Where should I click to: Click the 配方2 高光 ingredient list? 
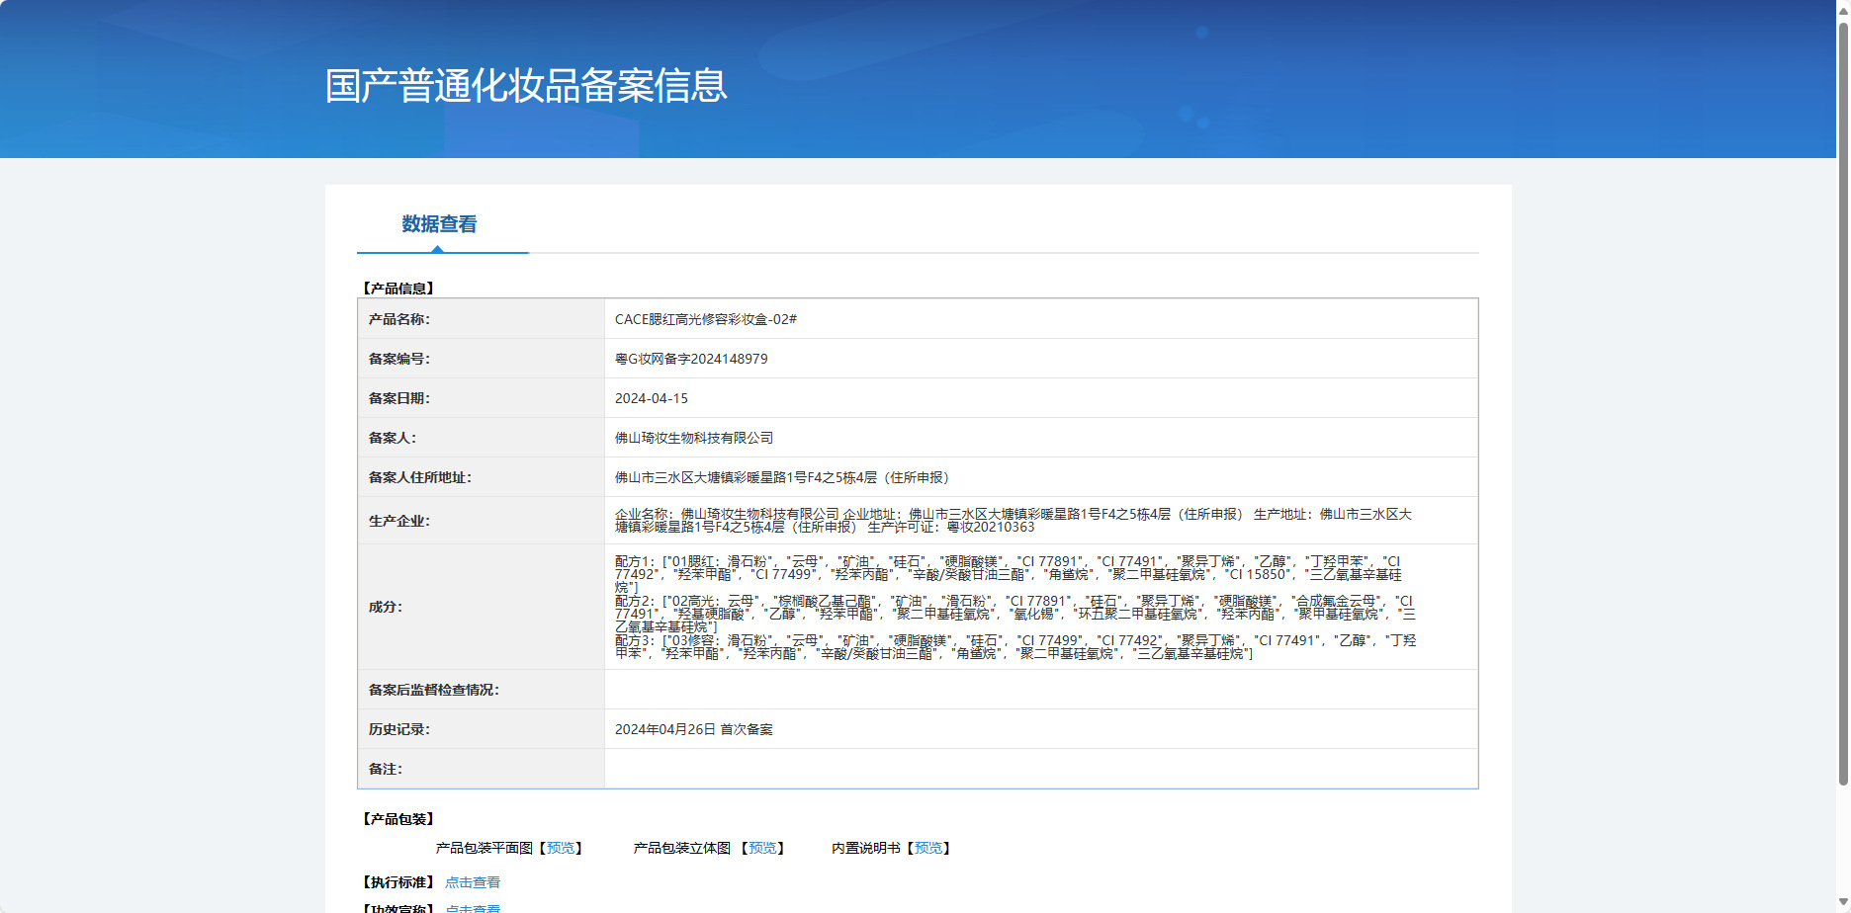[x=1015, y=614]
